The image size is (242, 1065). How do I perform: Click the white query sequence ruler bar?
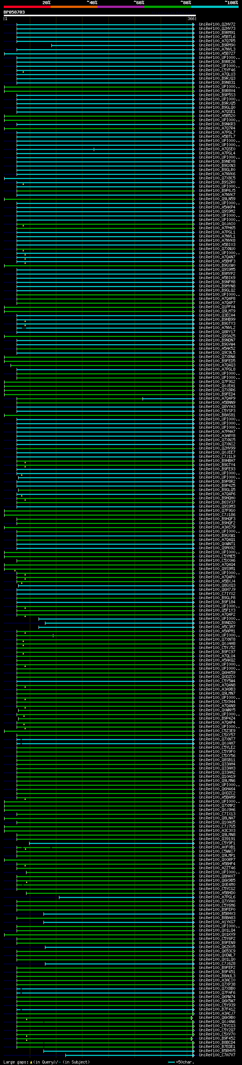pyautogui.click(x=99, y=16)
